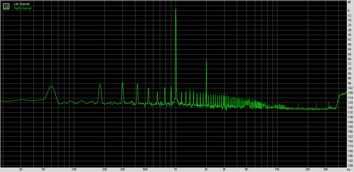Click the -96 dB scale label
Screen dimensions: 354x172
tap(349, 83)
